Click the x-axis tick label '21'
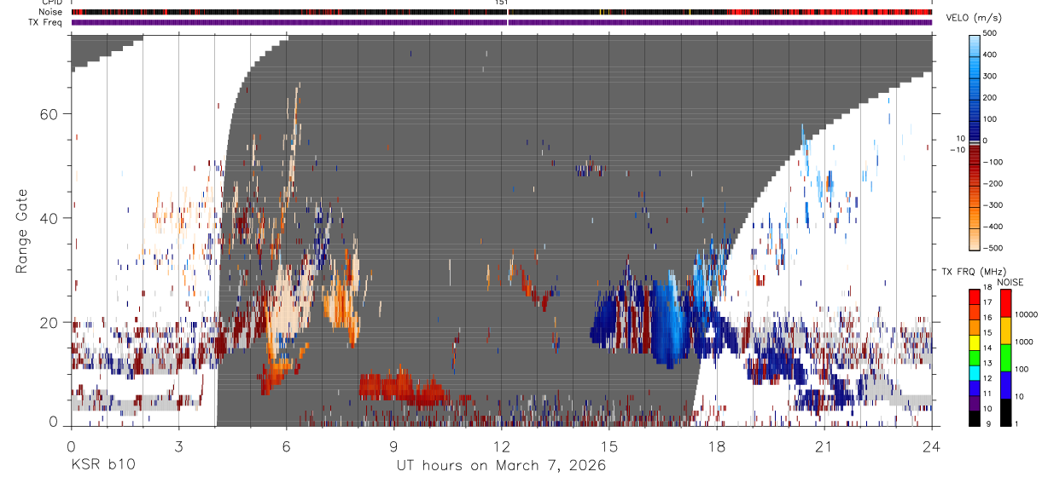 pyautogui.click(x=824, y=446)
